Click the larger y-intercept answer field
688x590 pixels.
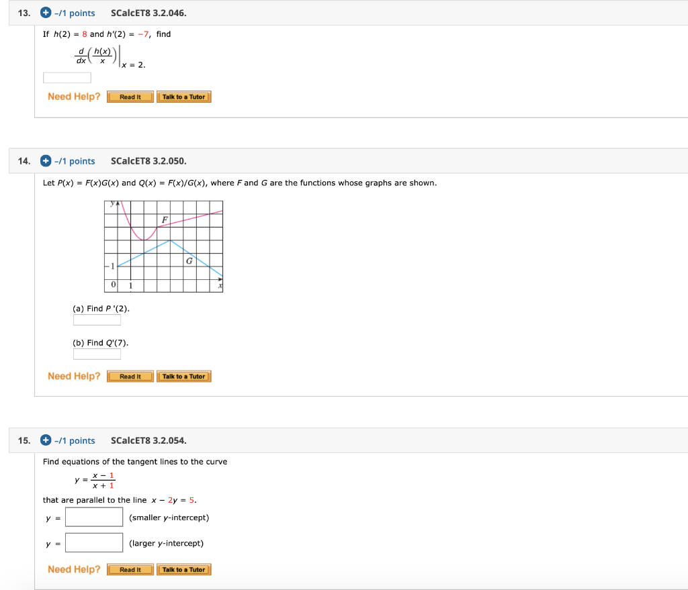click(93, 542)
